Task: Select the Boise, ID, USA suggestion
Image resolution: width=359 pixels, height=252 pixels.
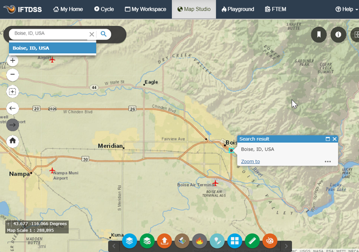Action: coord(52,48)
